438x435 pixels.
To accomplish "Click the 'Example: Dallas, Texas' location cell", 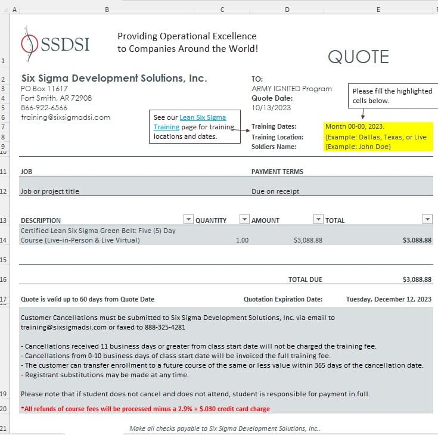I will coord(378,137).
